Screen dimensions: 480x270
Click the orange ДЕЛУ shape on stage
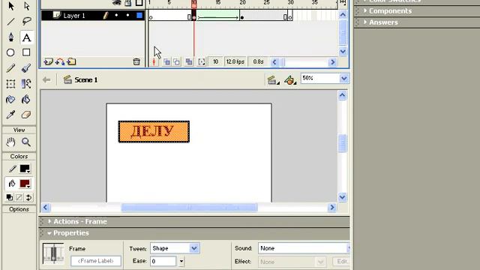click(x=154, y=132)
